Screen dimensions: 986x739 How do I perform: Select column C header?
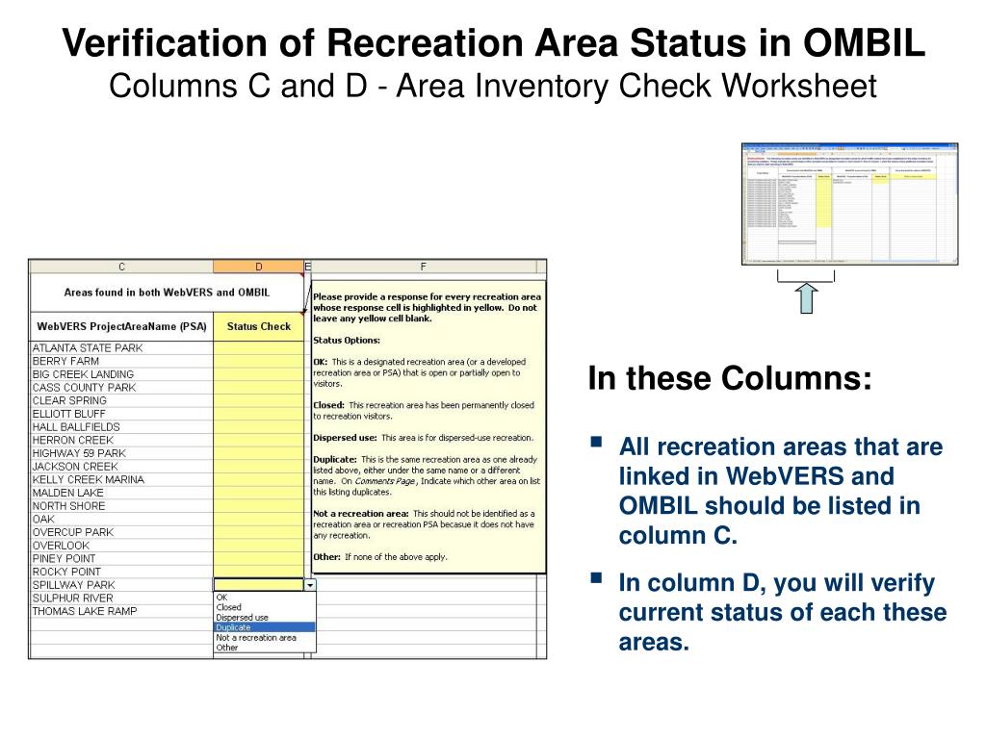coord(121,267)
